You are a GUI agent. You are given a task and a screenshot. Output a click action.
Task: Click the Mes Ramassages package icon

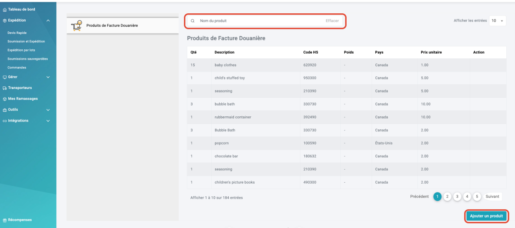[4, 99]
